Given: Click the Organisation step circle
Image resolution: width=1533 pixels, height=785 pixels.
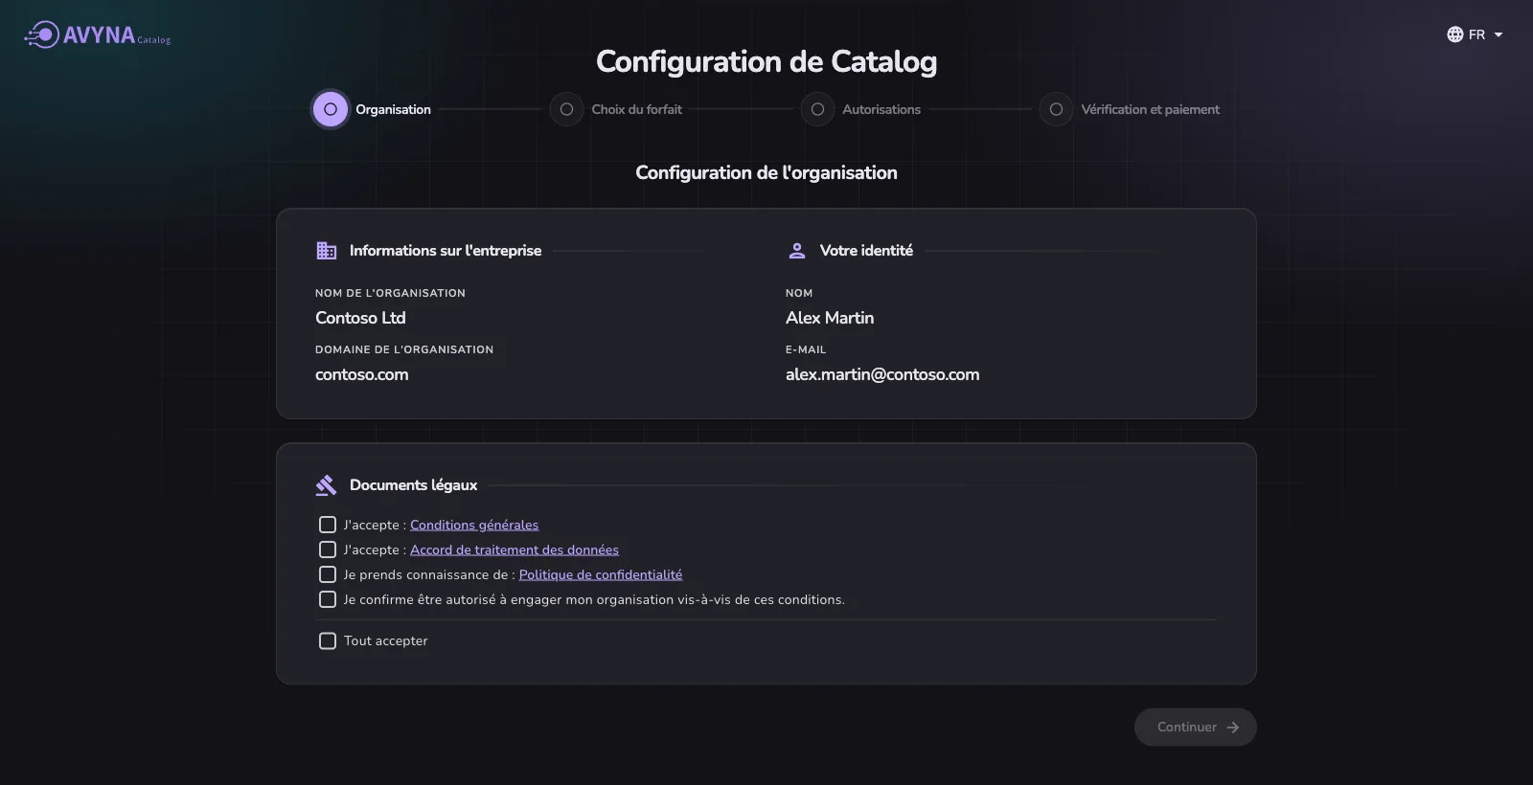Looking at the screenshot, I should [331, 109].
